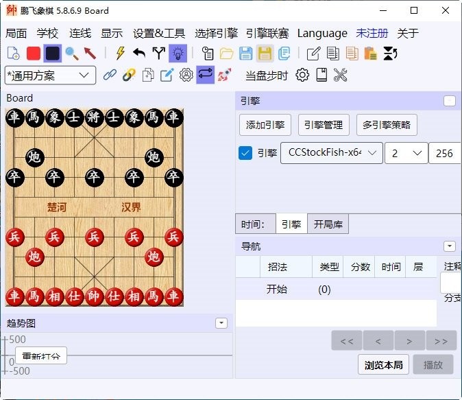Expand the CCStockFish-x64 engine dropdown
Viewport: 462px width, 400px height.
click(x=331, y=153)
